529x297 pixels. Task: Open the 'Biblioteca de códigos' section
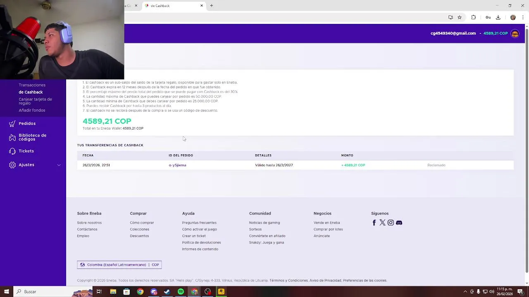(x=32, y=137)
